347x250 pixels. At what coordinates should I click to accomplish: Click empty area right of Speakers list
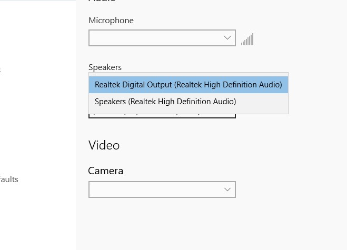coord(316,93)
